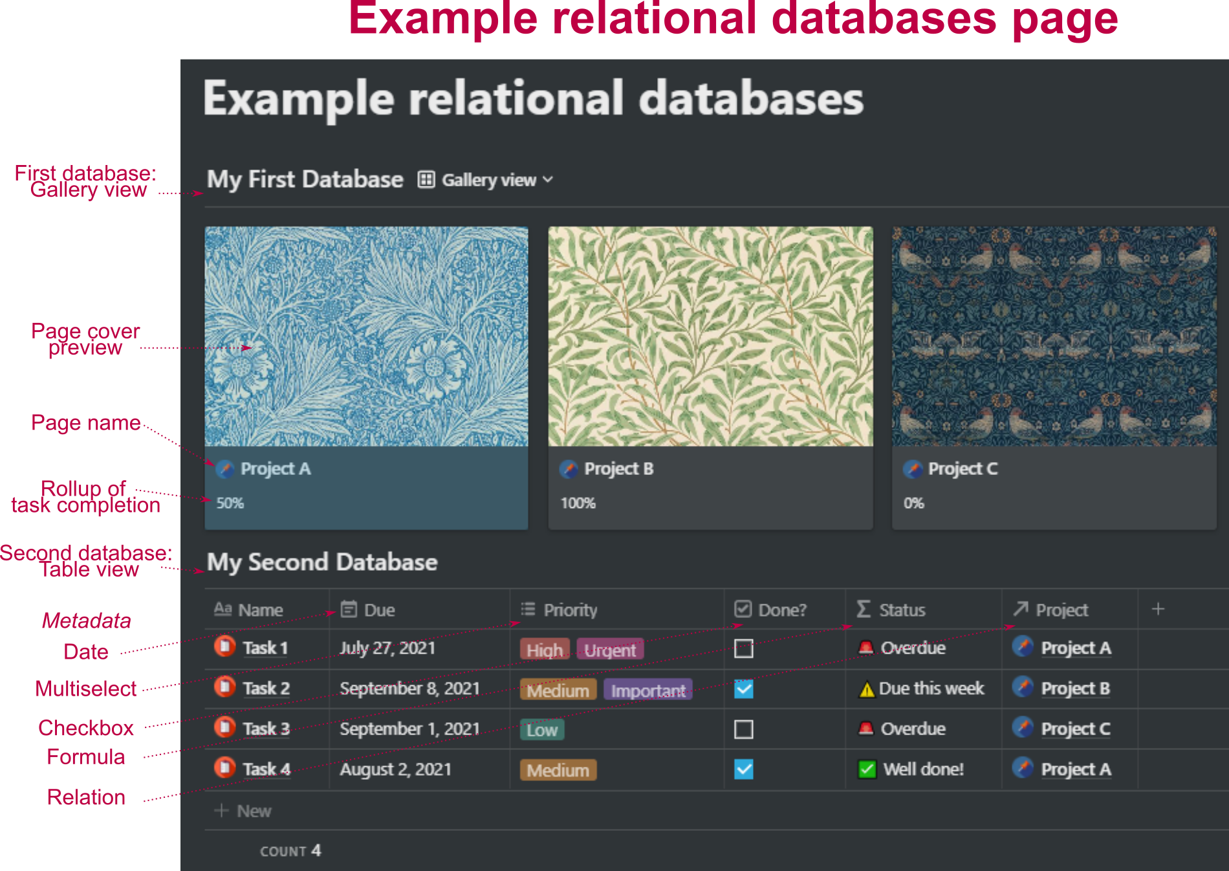Screen dimensions: 1229x871
Task: Click the Overdue status for Task 1
Action: [902, 648]
